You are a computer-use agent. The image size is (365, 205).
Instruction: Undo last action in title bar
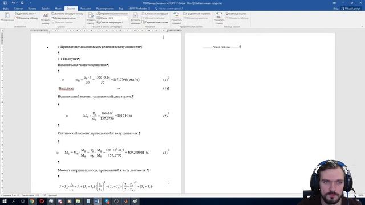(x=13, y=3)
